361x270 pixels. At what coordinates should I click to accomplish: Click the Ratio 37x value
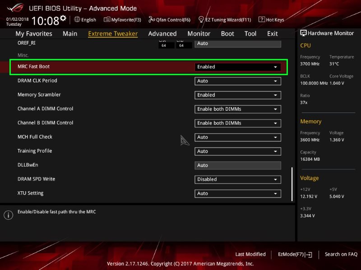click(x=304, y=103)
